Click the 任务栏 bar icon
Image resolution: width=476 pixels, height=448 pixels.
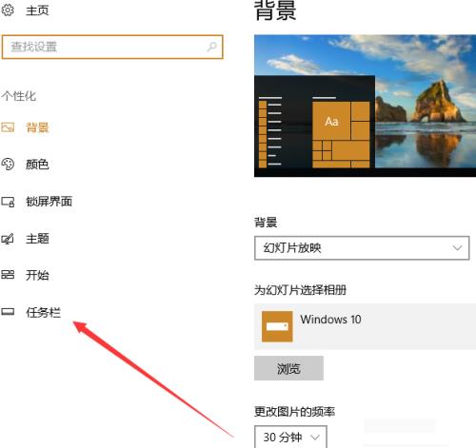pyautogui.click(x=8, y=312)
